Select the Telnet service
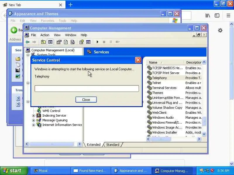The height and width of the screenshot is (175, 234). point(156,83)
